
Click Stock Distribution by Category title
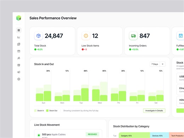[x=131, y=126]
